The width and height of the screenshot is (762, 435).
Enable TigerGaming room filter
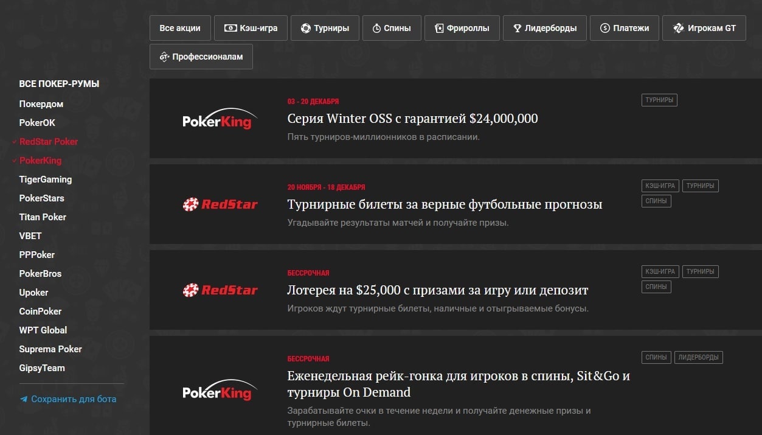tap(46, 179)
